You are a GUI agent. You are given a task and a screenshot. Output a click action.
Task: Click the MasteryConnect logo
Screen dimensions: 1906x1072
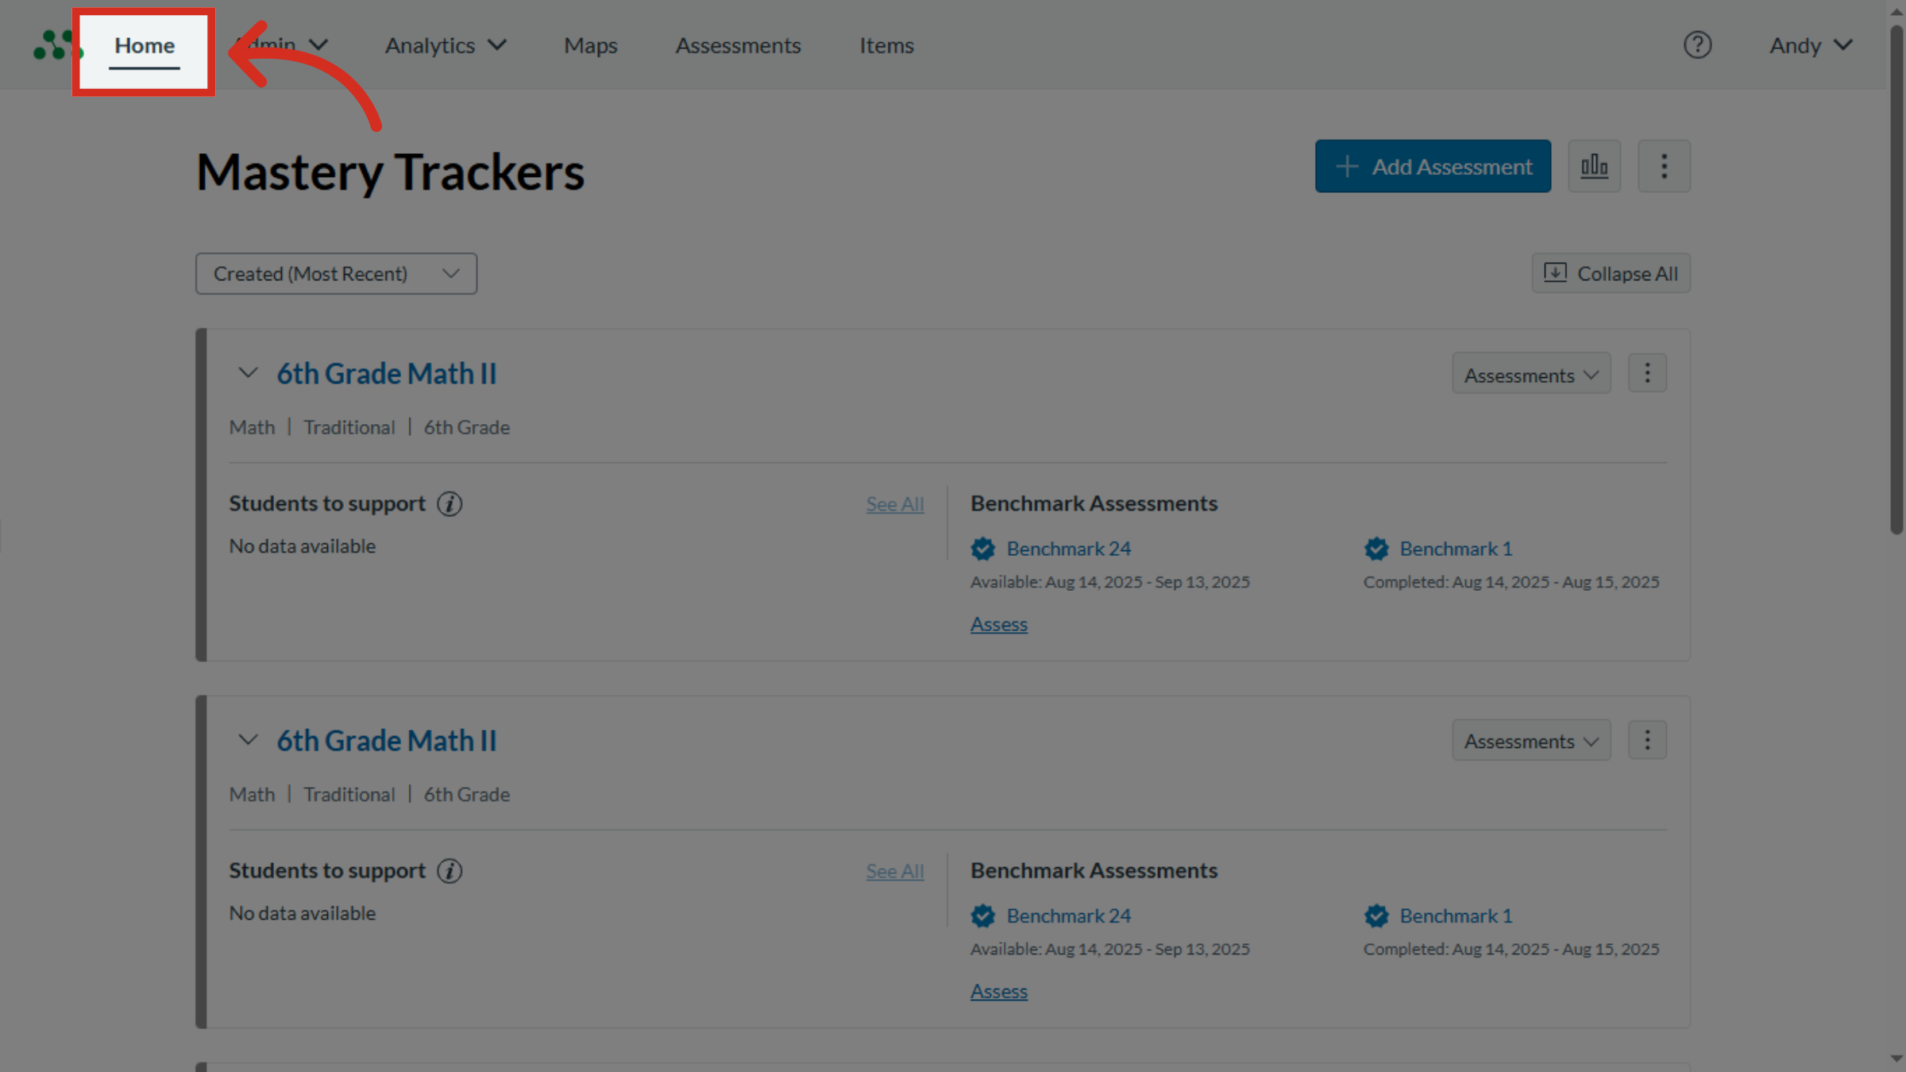click(54, 44)
